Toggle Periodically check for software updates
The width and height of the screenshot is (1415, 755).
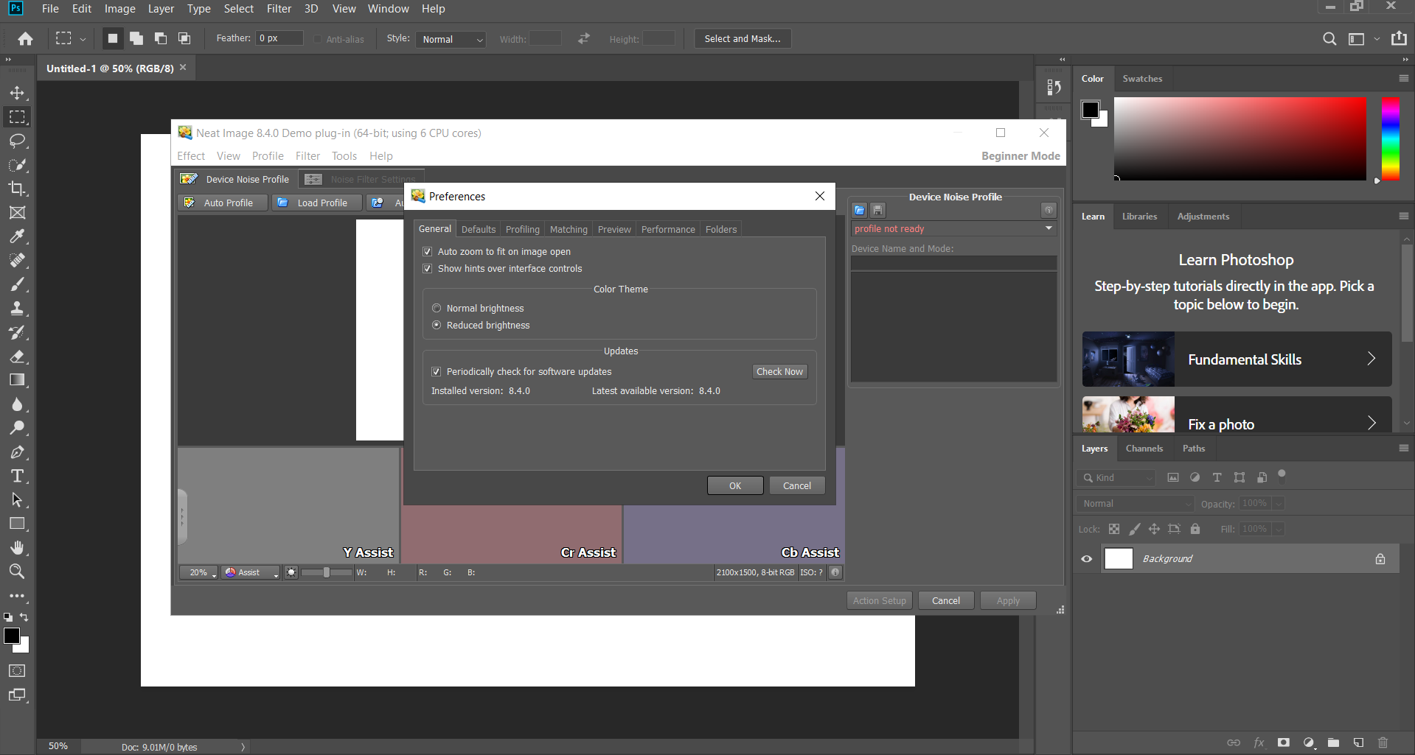tap(437, 372)
